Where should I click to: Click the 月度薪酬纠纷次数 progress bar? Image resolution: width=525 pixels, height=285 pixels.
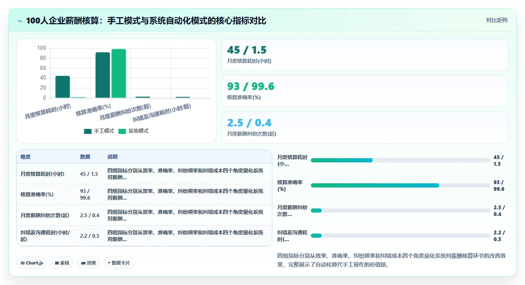[400, 211]
